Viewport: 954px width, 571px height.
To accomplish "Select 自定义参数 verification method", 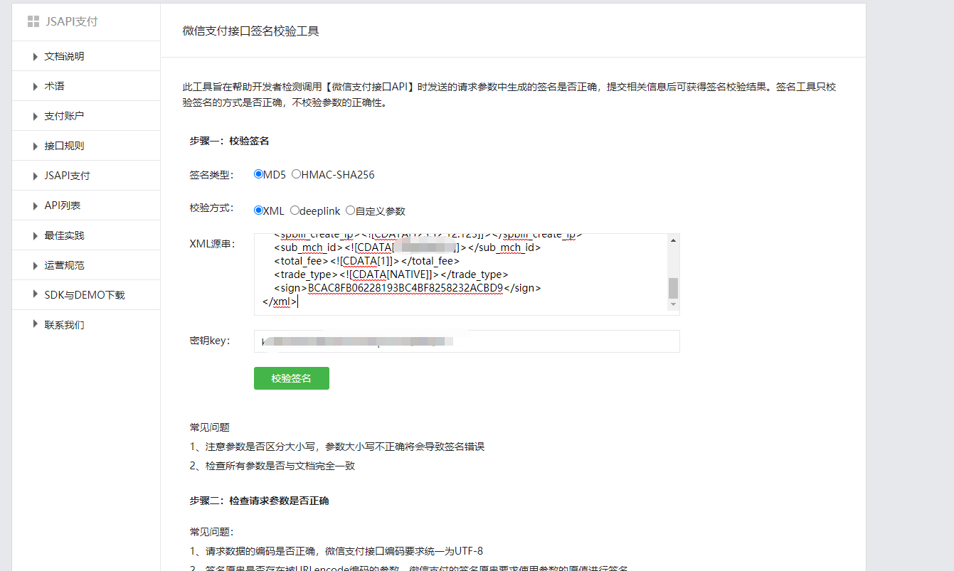I will point(350,210).
